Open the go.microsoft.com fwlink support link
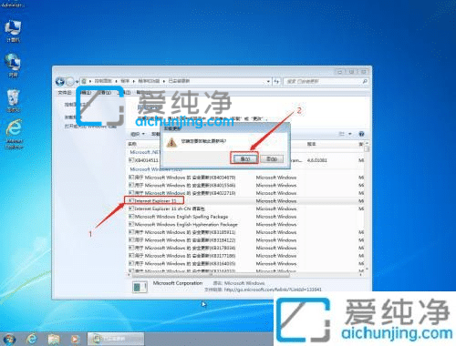Screen dimensions: 456x346 point(273,290)
